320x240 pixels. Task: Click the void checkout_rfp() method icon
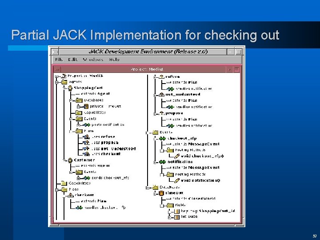(x=177, y=156)
